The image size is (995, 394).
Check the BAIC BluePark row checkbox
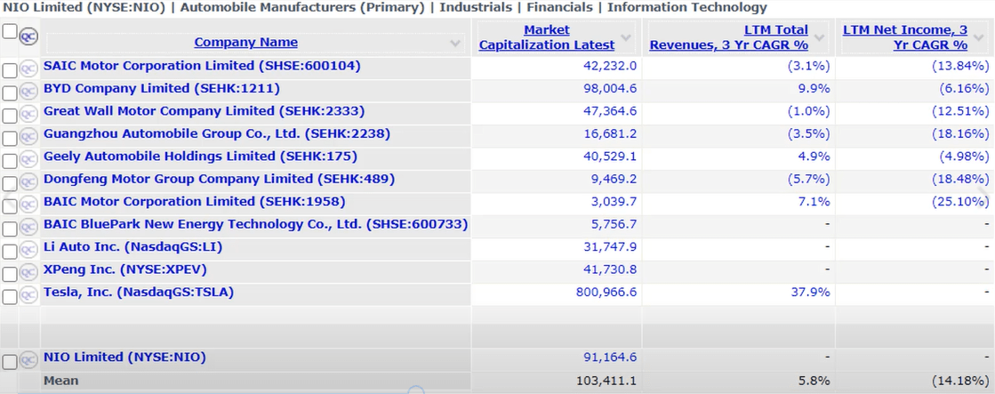point(10,229)
